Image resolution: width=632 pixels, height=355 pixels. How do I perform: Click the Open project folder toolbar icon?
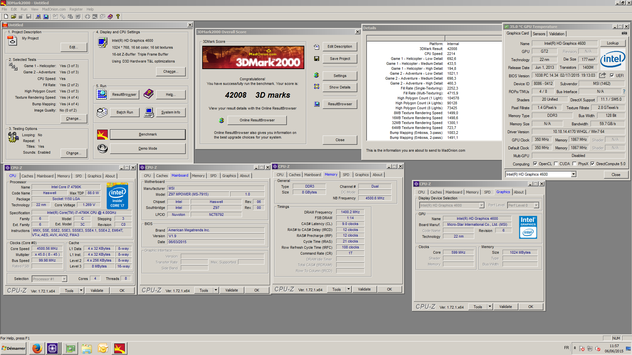coord(14,16)
